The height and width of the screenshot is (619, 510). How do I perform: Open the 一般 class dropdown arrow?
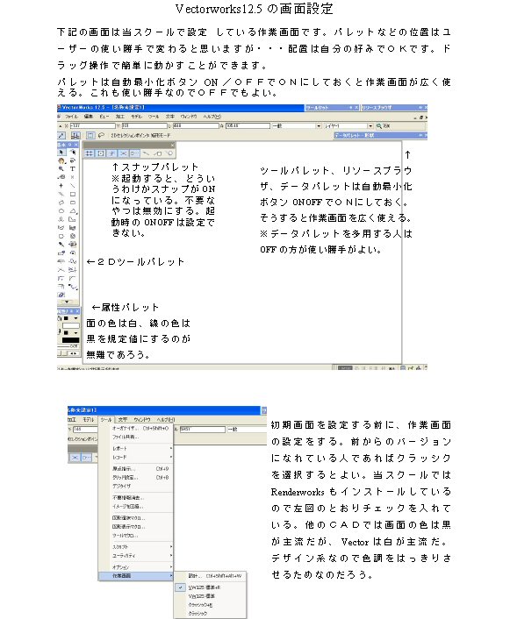pyautogui.click(x=319, y=126)
